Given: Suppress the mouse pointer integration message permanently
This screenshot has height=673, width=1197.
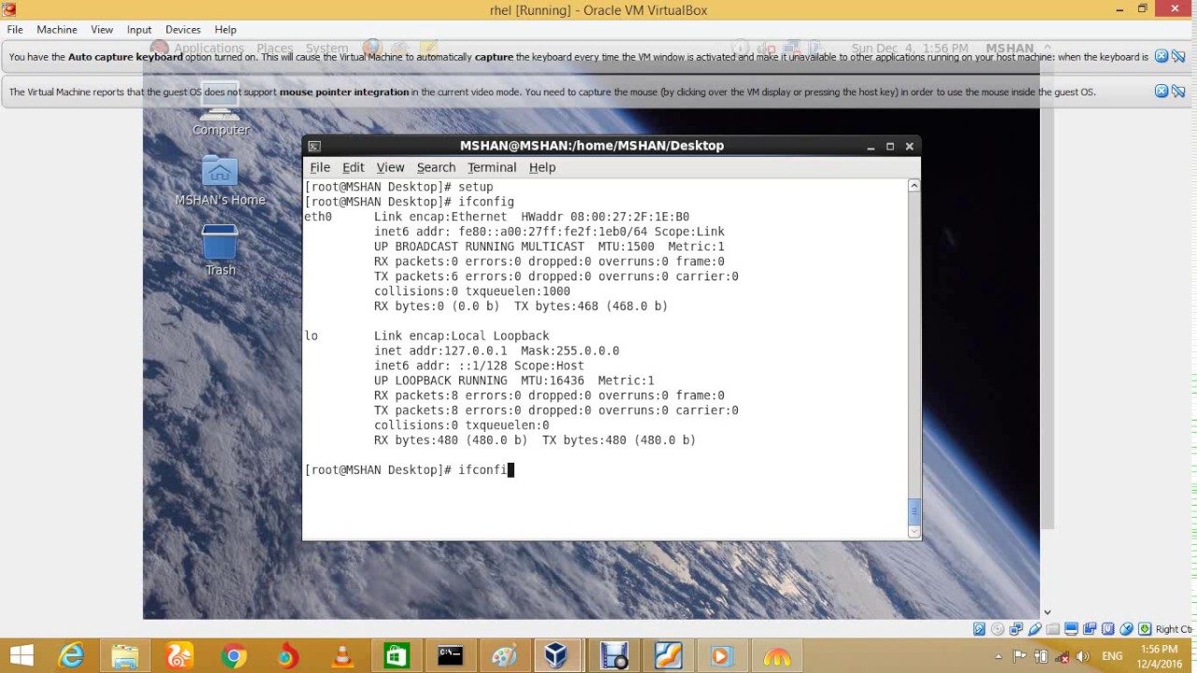Looking at the screenshot, I should tap(1178, 91).
